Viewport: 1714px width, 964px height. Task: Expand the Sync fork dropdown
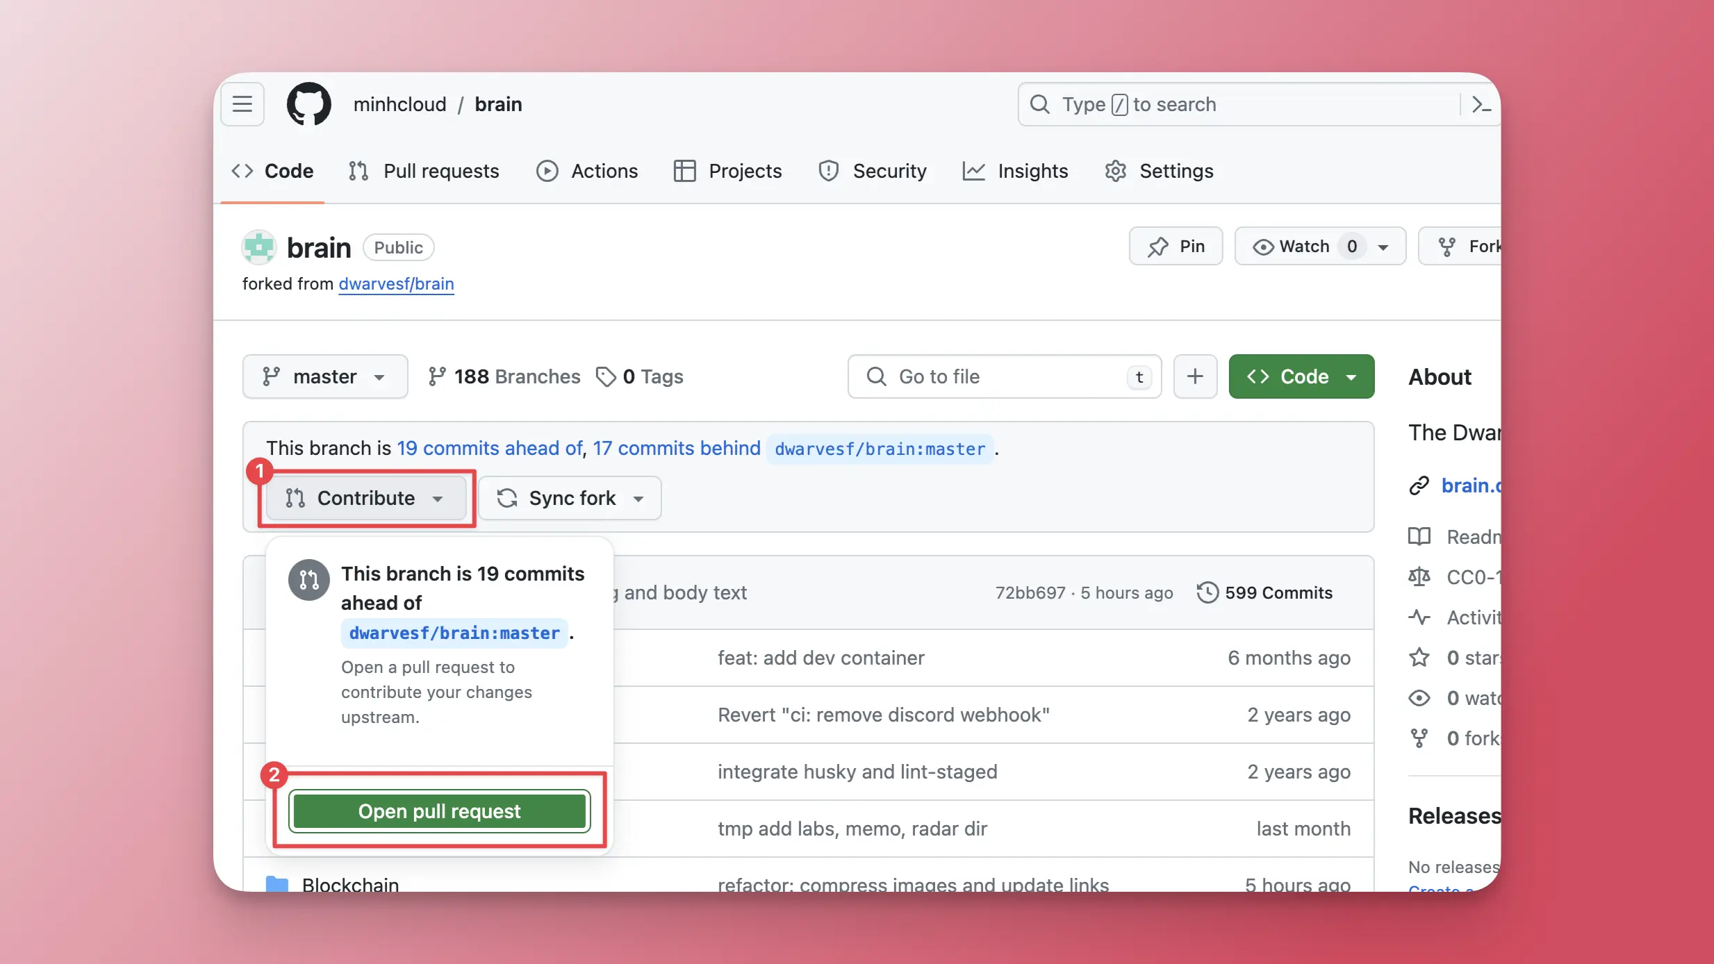tap(570, 498)
